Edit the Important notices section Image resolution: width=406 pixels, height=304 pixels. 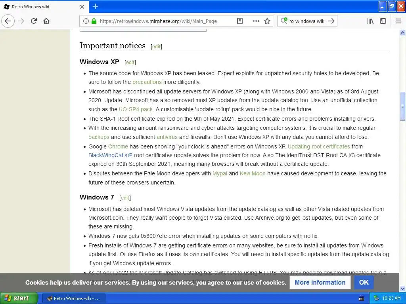(156, 47)
